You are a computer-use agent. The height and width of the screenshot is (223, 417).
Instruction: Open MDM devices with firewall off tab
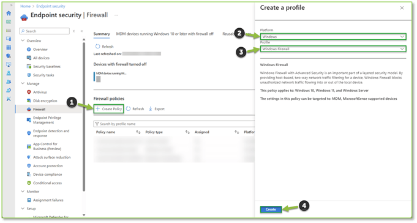point(165,34)
